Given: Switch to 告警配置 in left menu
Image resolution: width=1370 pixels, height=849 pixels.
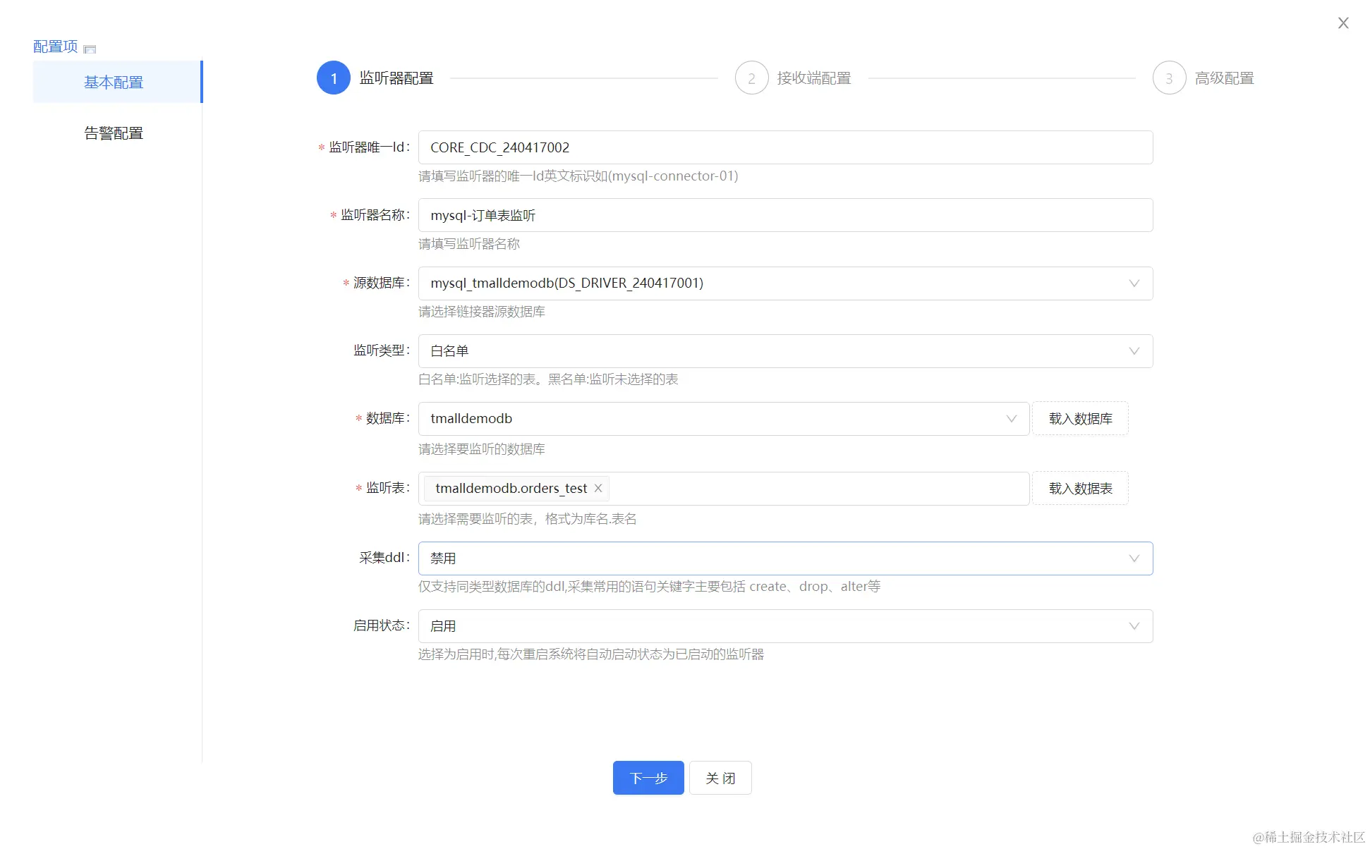Looking at the screenshot, I should [x=114, y=133].
